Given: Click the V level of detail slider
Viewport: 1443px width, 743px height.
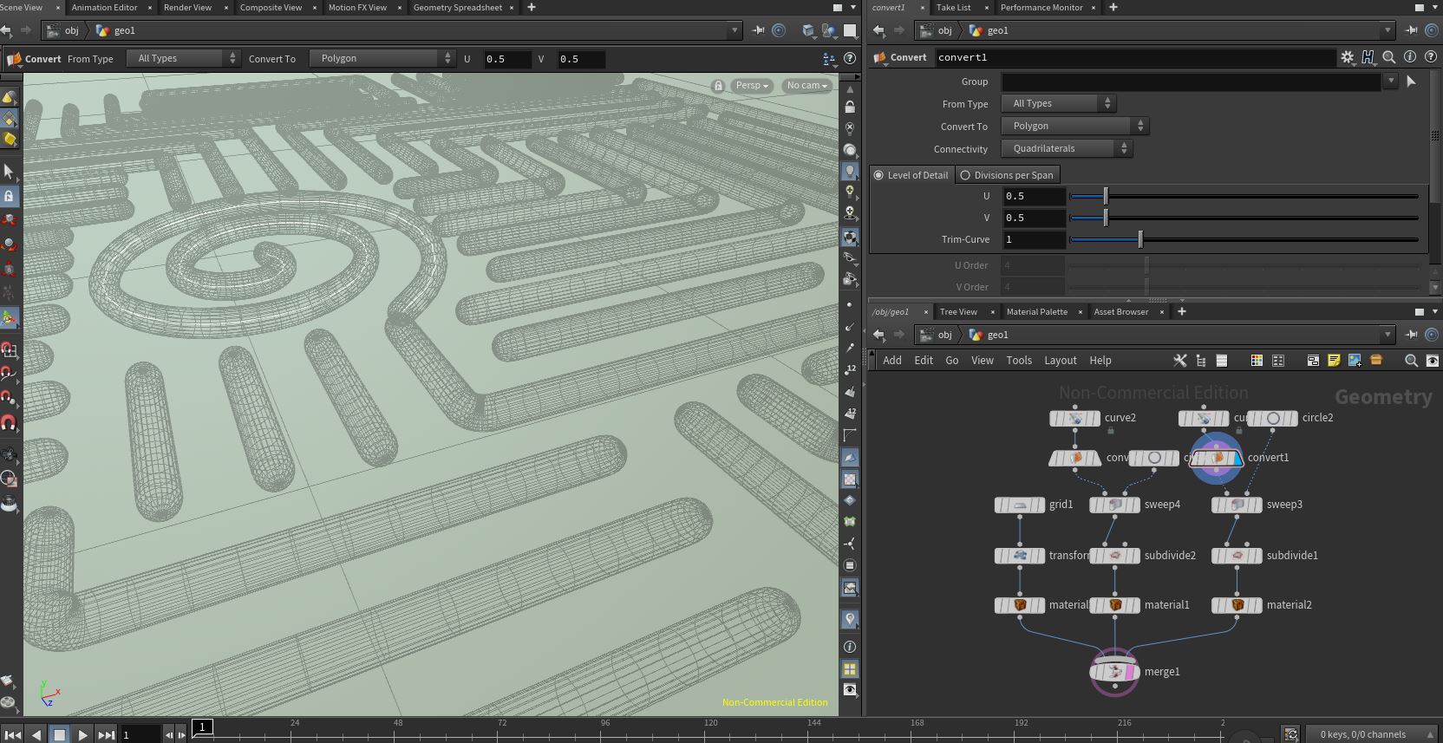Looking at the screenshot, I should coord(1244,218).
